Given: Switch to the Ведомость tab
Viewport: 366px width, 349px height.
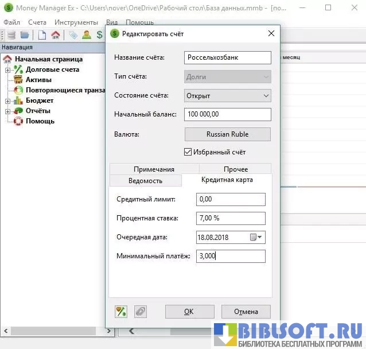Looking at the screenshot, I should [x=145, y=181].
